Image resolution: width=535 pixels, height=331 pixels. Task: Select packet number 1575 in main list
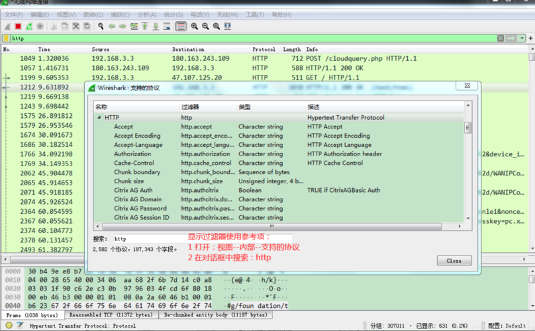[44, 116]
